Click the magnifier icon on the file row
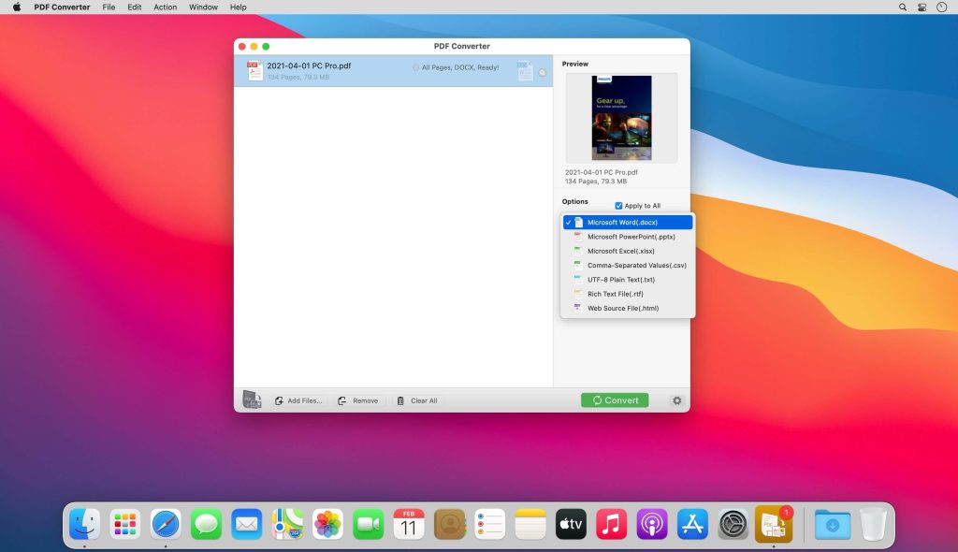This screenshot has height=552, width=958. (x=543, y=71)
